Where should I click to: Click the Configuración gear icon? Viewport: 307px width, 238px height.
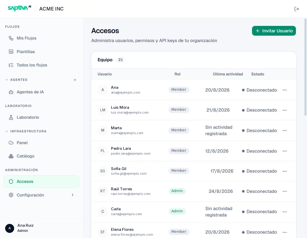pos(11,195)
